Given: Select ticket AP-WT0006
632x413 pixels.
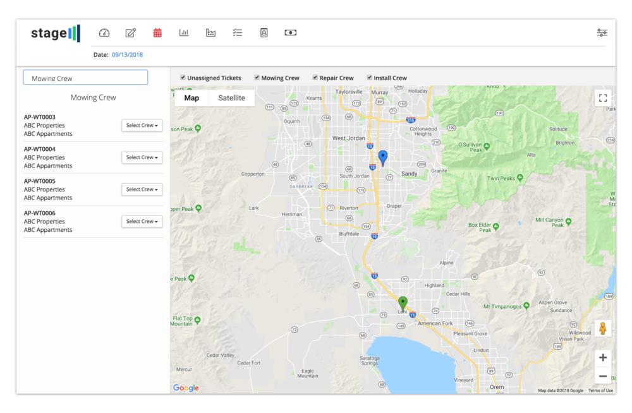Looking at the screenshot, I should [39, 213].
